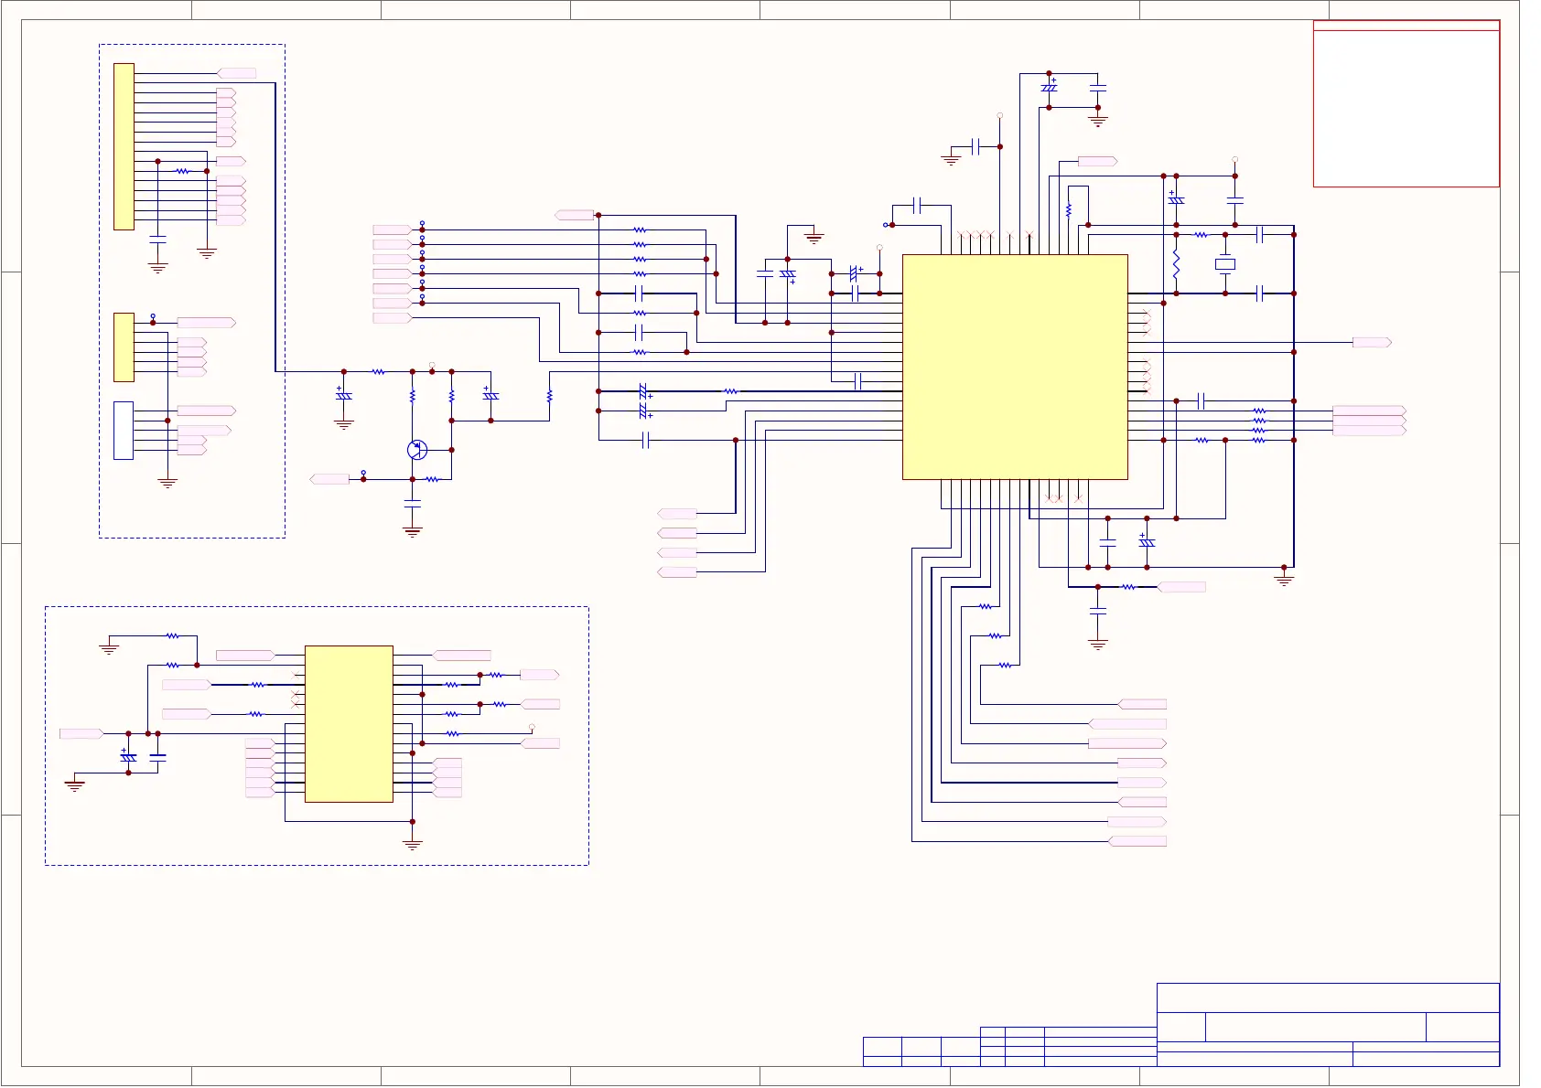Click the title block at the sheet's bottom-right corner
Viewport: 1541px width, 1088px height.
pyautogui.click(x=1328, y=1024)
